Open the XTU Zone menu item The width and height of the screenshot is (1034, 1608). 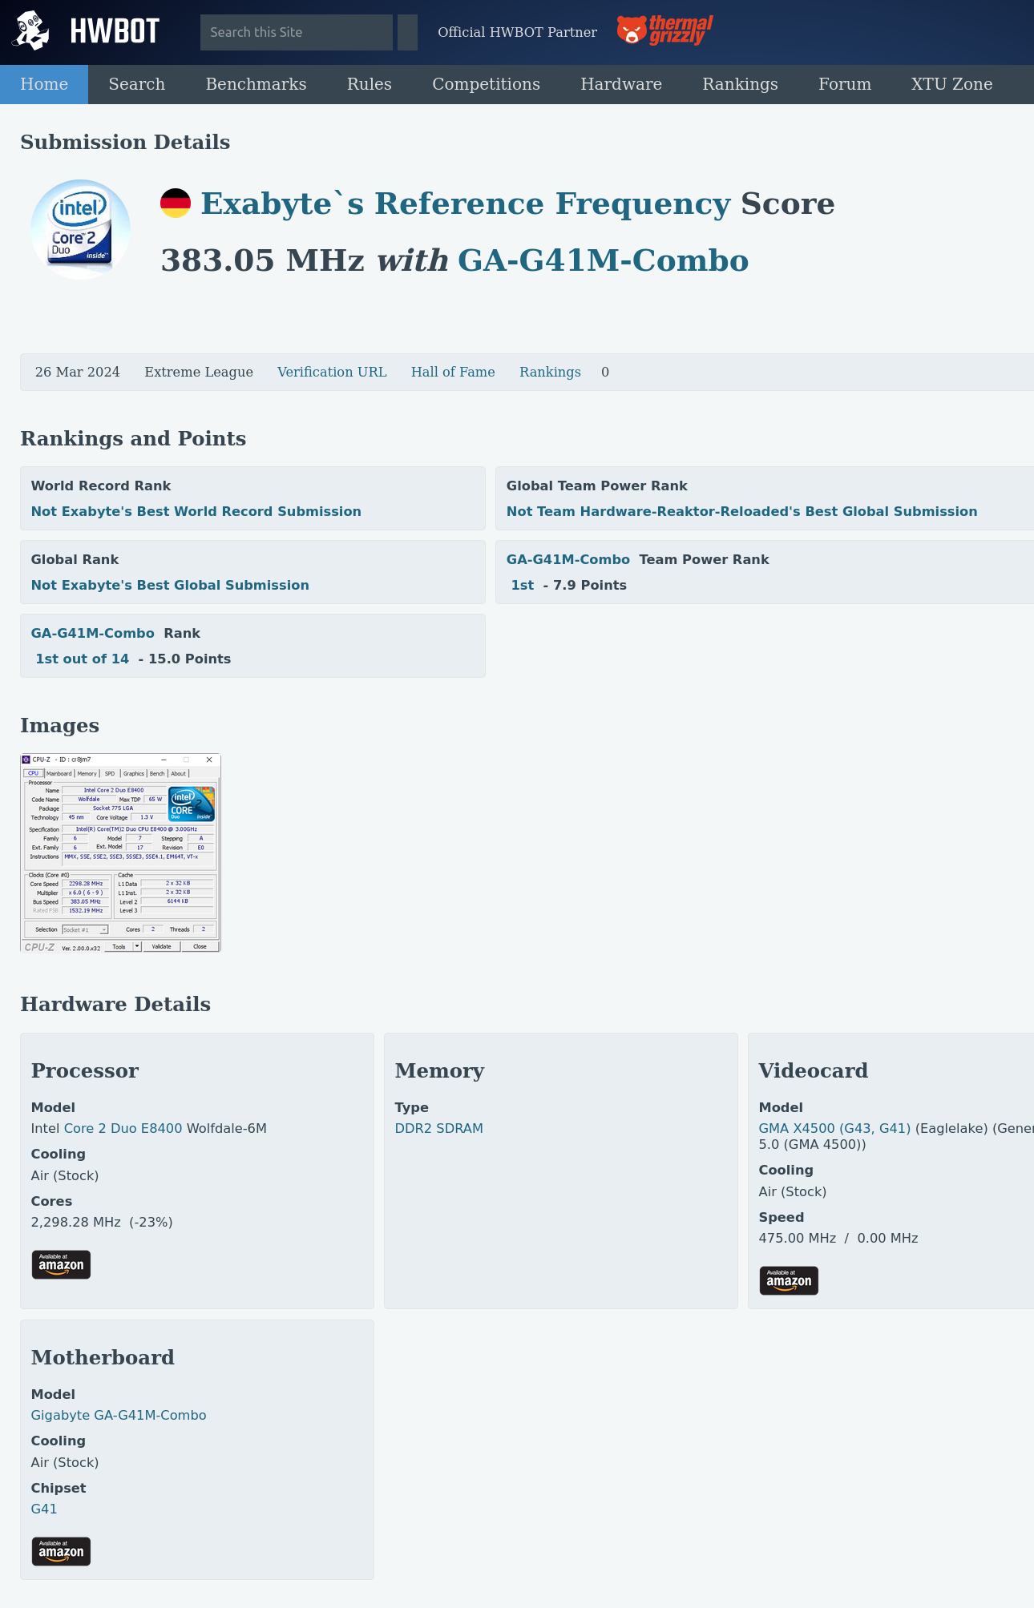point(952,84)
